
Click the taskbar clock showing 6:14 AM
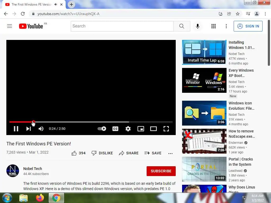(258, 198)
